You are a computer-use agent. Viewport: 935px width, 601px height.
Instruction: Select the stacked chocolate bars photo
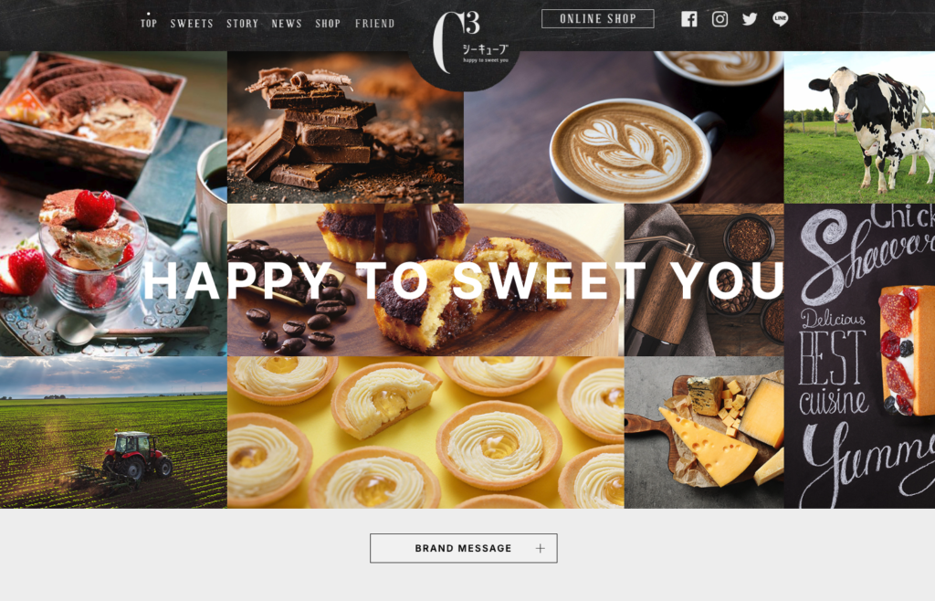(345, 127)
